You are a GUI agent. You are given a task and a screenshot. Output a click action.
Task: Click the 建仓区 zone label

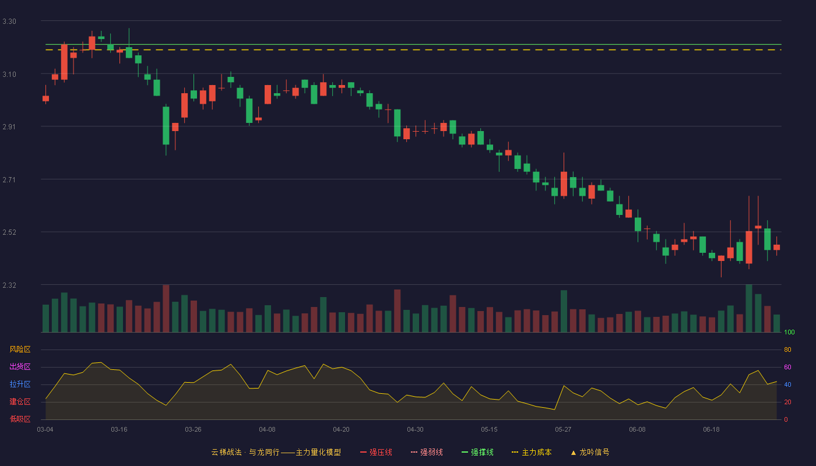coord(20,402)
